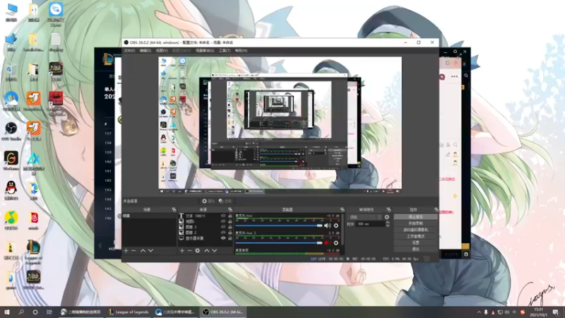Click the left arrow in the League client window
Screen dimensions: 565x318
tap(100, 246)
